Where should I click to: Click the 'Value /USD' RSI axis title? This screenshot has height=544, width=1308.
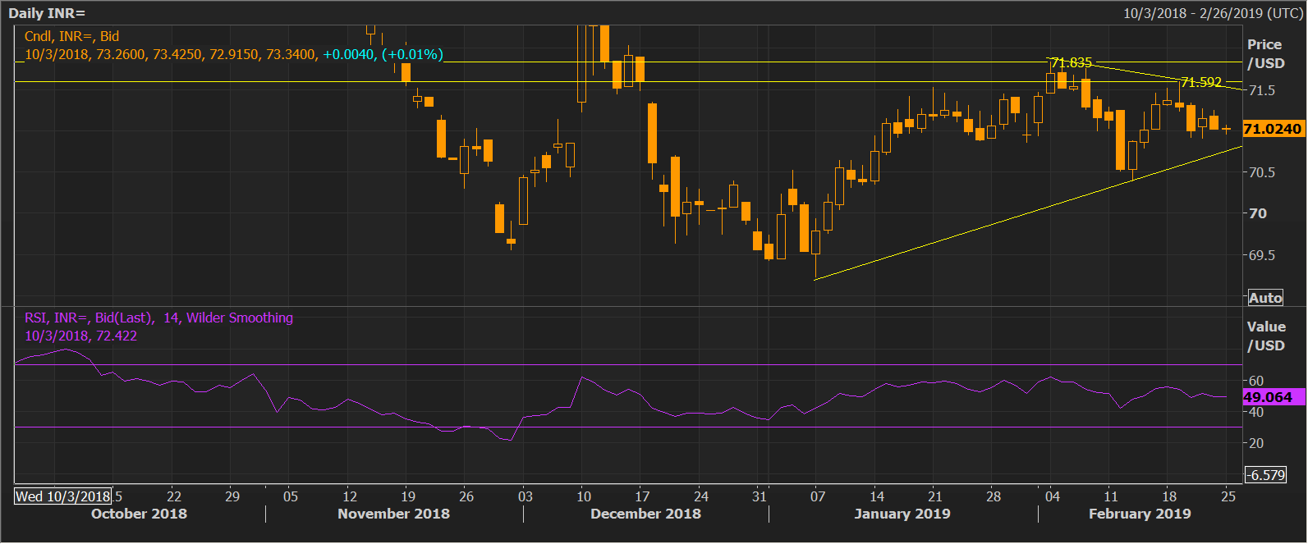[1265, 336]
